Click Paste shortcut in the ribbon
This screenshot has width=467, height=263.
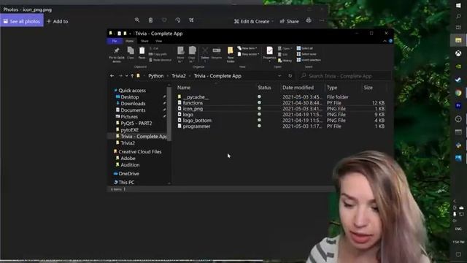pyautogui.click(x=161, y=60)
